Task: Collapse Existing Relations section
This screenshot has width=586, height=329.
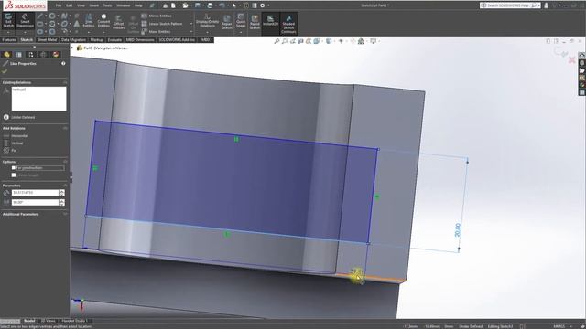Action: (x=65, y=82)
